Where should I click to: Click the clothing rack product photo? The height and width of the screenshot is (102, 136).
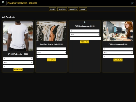tap(51, 31)
